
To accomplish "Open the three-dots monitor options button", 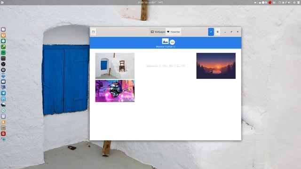I will pos(172,42).
